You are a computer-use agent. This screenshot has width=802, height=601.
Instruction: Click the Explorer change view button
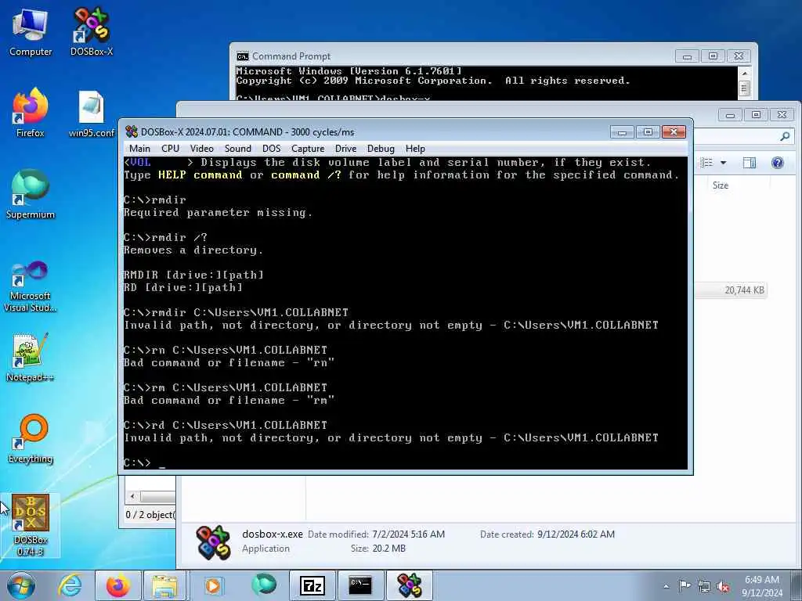pos(706,163)
